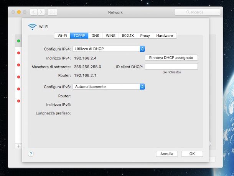This screenshot has height=176, width=234.
Task: Open the Configura IPv6 dropdown
Action: click(x=109, y=86)
